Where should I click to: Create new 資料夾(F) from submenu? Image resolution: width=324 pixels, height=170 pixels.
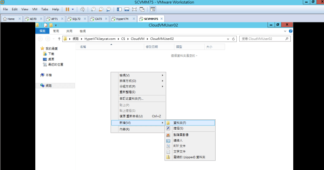179,123
